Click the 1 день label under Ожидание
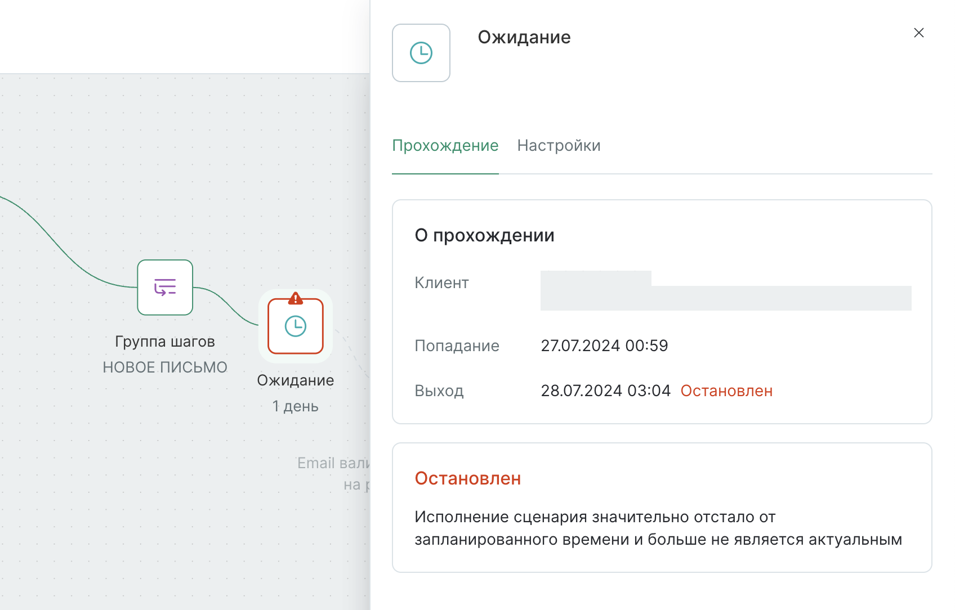 pos(296,406)
